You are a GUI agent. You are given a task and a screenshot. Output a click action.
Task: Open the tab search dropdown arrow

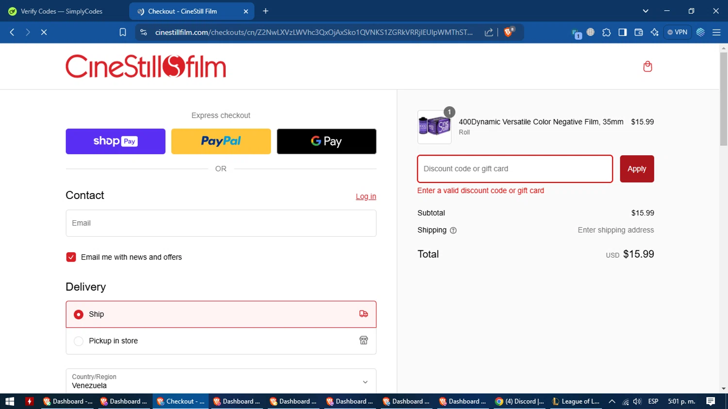coord(645,11)
